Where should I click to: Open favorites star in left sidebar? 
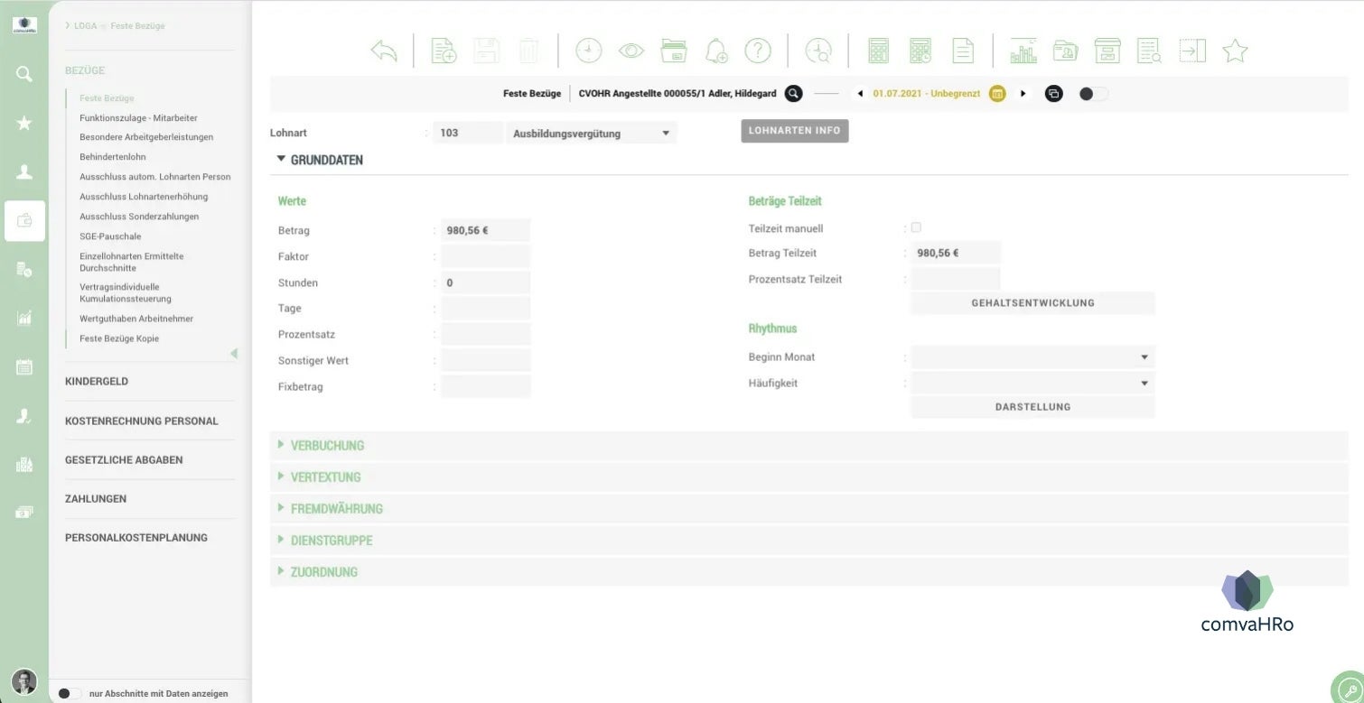24,123
